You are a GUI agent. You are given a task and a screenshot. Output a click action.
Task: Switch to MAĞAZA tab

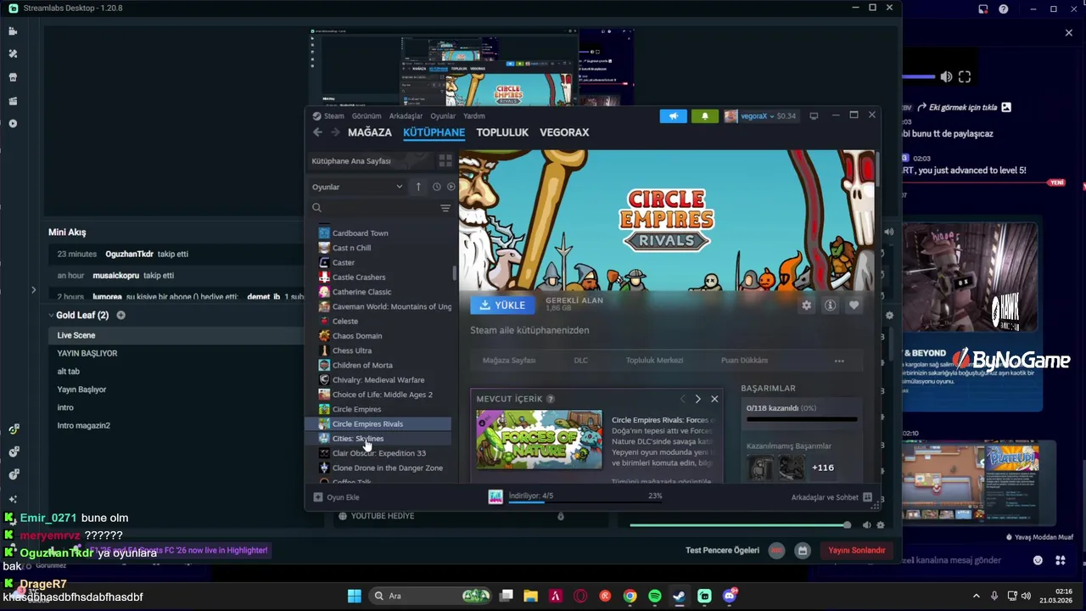point(370,132)
